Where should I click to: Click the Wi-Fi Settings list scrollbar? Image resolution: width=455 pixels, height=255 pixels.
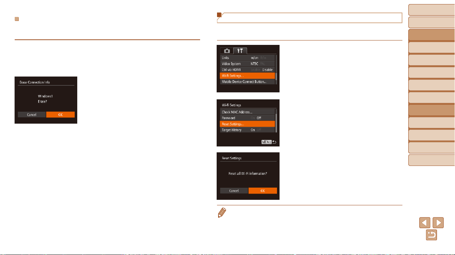point(276,121)
